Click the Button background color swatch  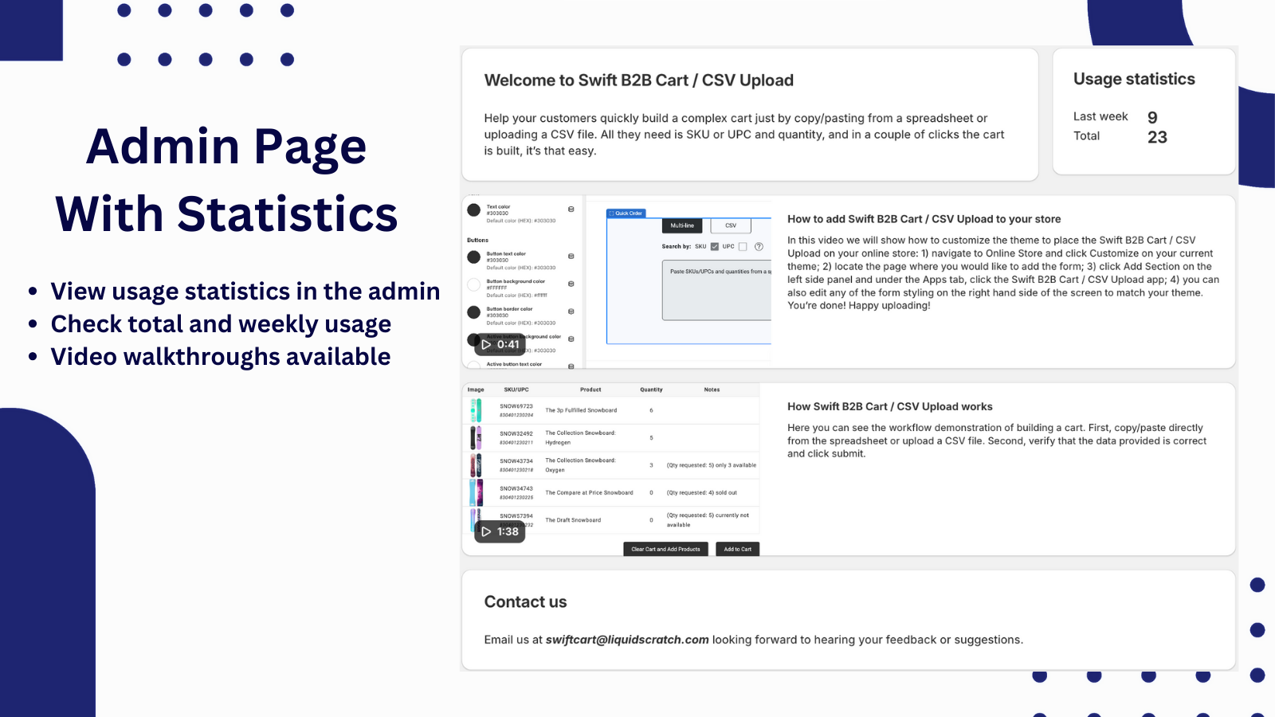coord(473,284)
